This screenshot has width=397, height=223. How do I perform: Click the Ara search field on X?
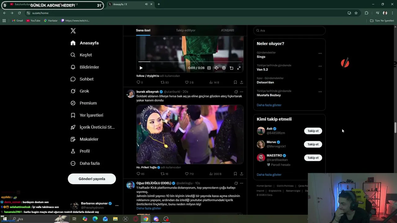[289, 30]
